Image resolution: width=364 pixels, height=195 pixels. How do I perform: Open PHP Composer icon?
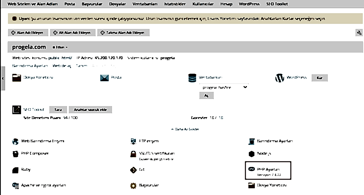pos(15,154)
